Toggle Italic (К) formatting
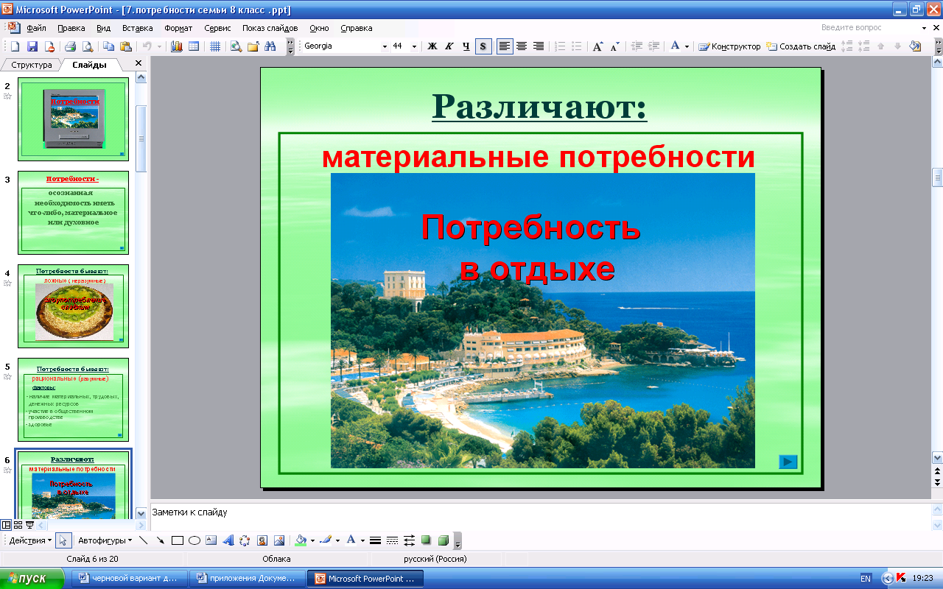The width and height of the screenshot is (943, 589). coord(449,46)
